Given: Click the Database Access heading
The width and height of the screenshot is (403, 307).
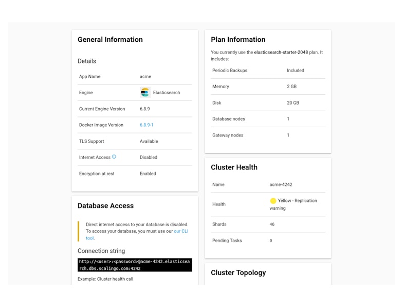Looking at the screenshot, I should coord(105,206).
